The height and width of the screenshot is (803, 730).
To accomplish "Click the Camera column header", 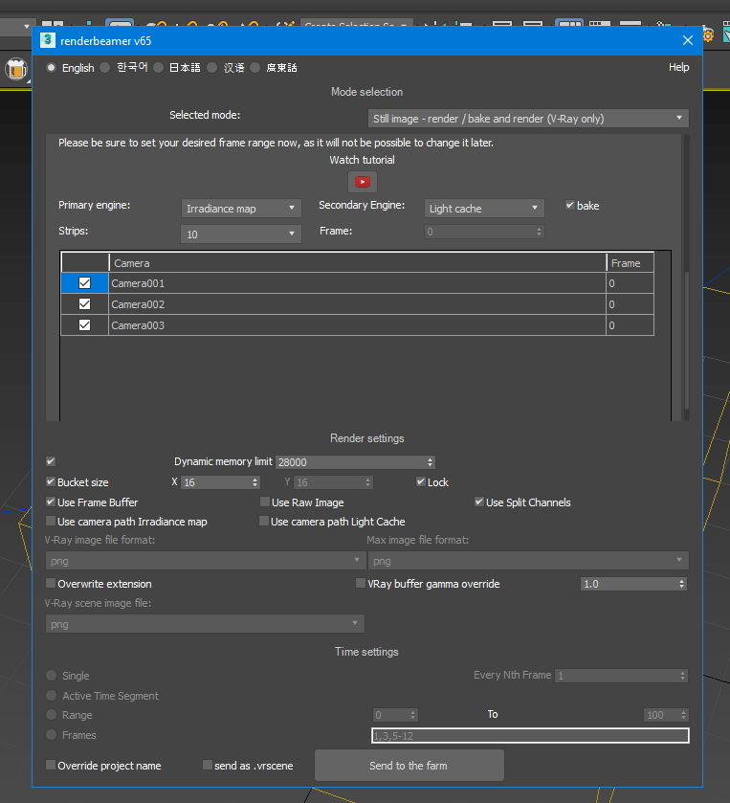I will [x=357, y=263].
